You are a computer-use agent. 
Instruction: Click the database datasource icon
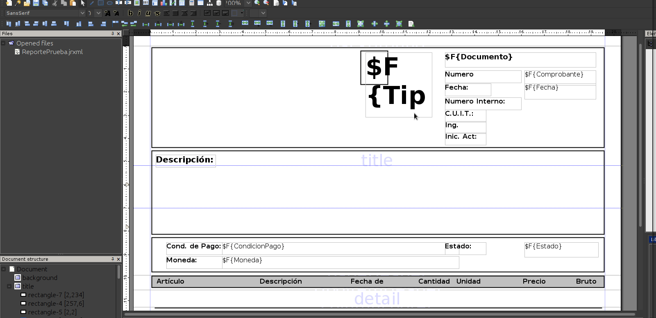click(x=219, y=3)
